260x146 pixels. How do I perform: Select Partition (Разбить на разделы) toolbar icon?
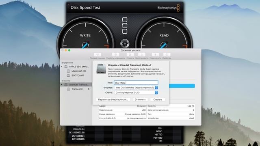115,55
